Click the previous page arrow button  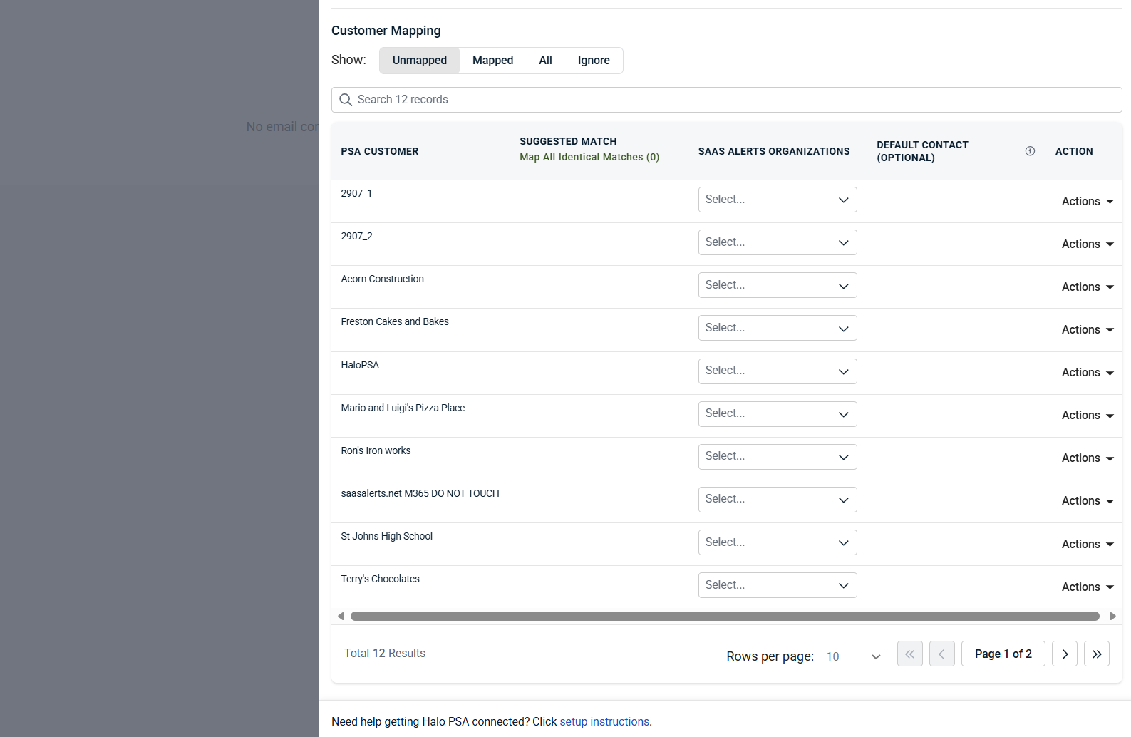[942, 654]
